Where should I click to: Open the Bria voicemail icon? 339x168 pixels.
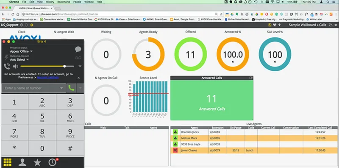(x=78, y=58)
